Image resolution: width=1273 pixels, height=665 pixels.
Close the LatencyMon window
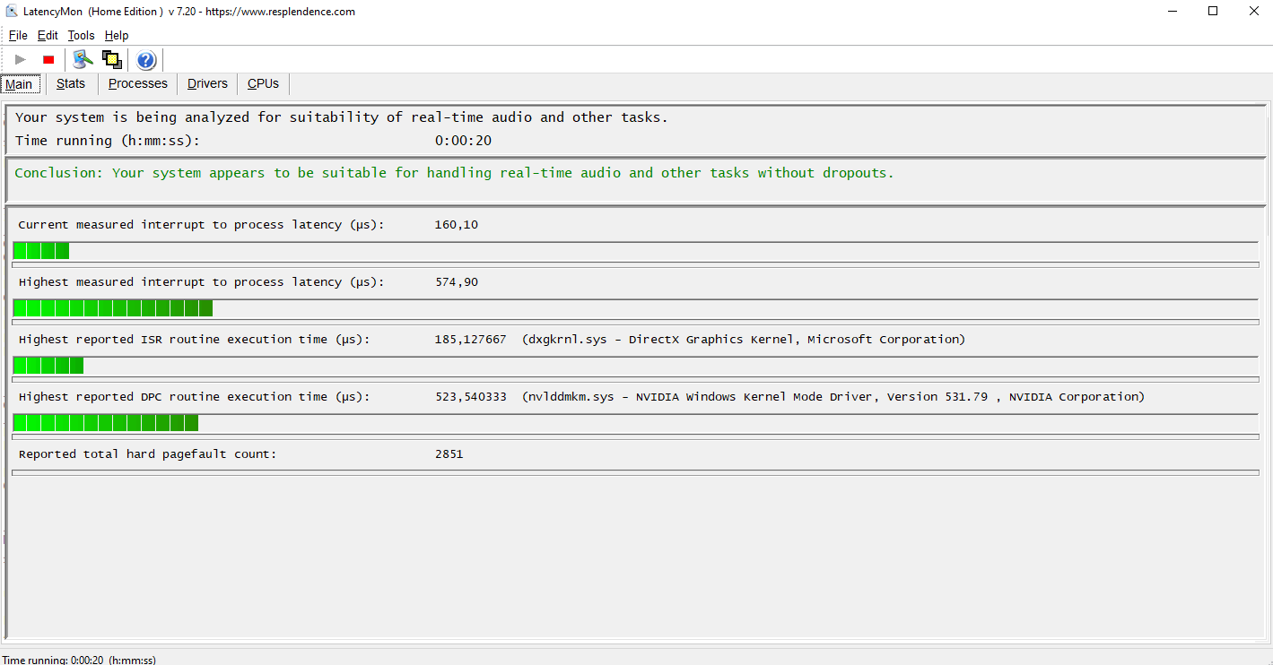1253,12
